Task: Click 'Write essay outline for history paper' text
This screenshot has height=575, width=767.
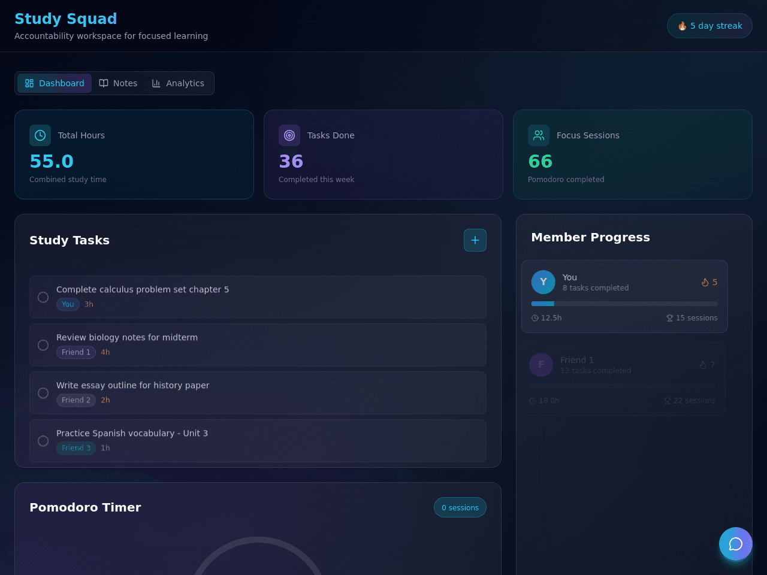Action: click(133, 385)
